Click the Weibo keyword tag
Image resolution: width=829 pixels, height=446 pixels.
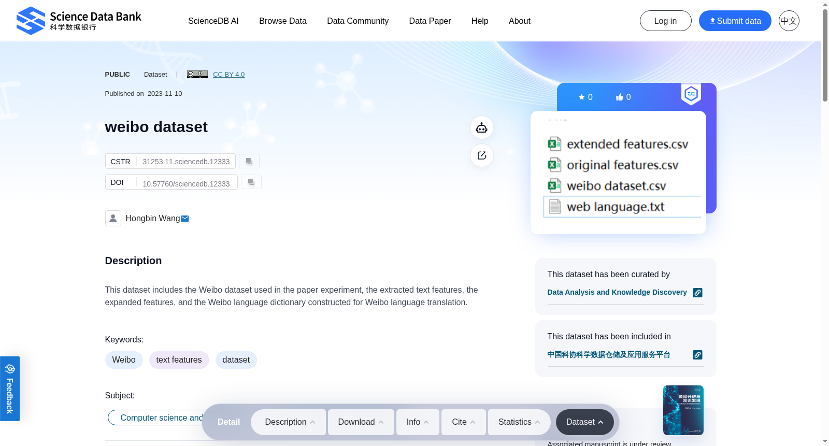tap(124, 360)
